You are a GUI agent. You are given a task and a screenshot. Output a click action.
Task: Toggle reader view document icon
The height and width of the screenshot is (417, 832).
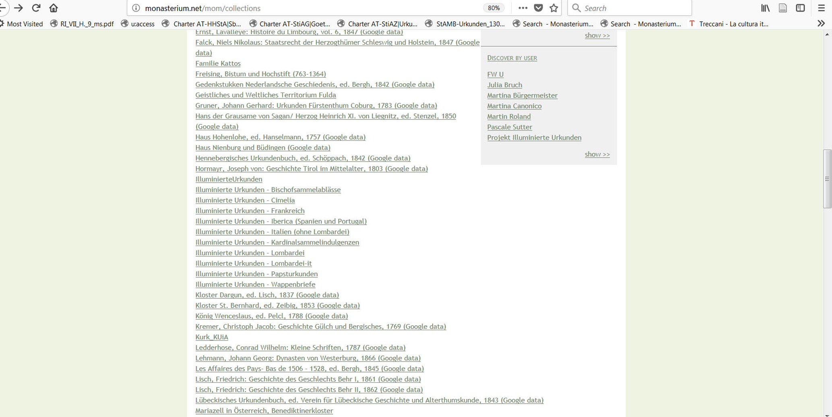click(x=782, y=8)
